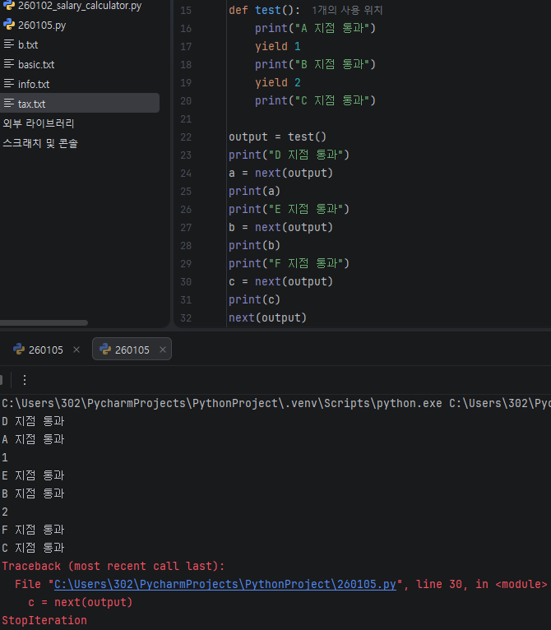Screen dimensions: 551x630
Task: Click the 'c = next(output)' editor line
Action: point(281,281)
